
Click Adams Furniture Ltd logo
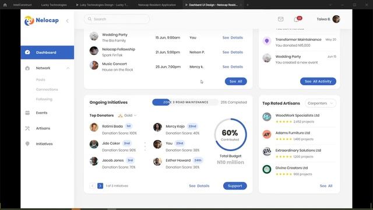[x=267, y=134]
